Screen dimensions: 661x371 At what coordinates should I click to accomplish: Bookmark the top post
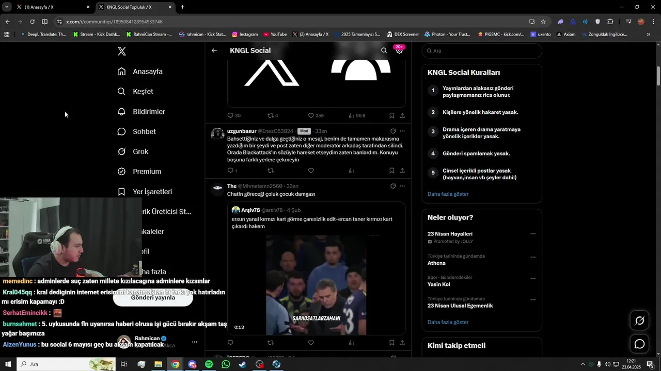[x=391, y=115]
